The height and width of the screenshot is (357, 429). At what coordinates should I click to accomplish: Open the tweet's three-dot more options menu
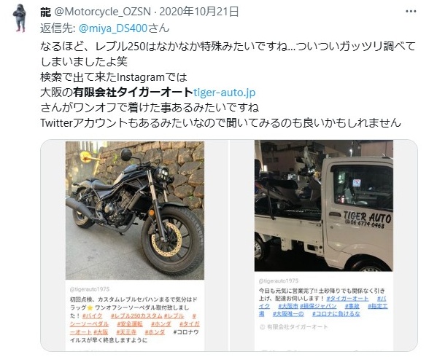coord(411,12)
